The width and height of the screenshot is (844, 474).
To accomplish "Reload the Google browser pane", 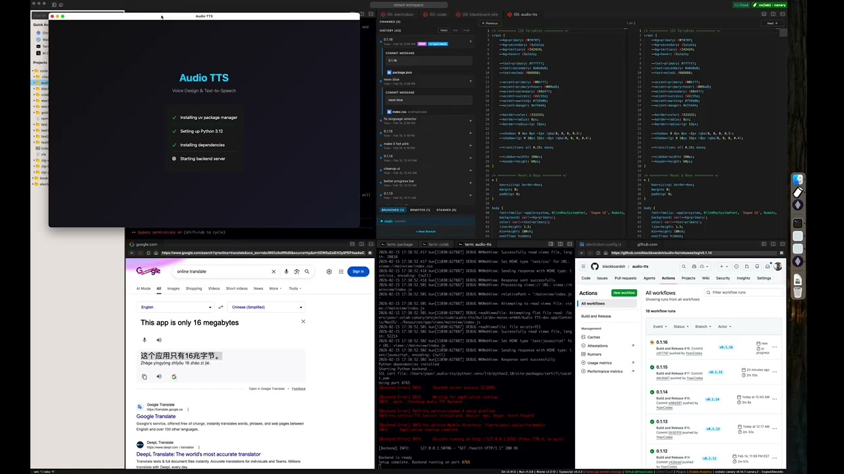I will tap(148, 253).
